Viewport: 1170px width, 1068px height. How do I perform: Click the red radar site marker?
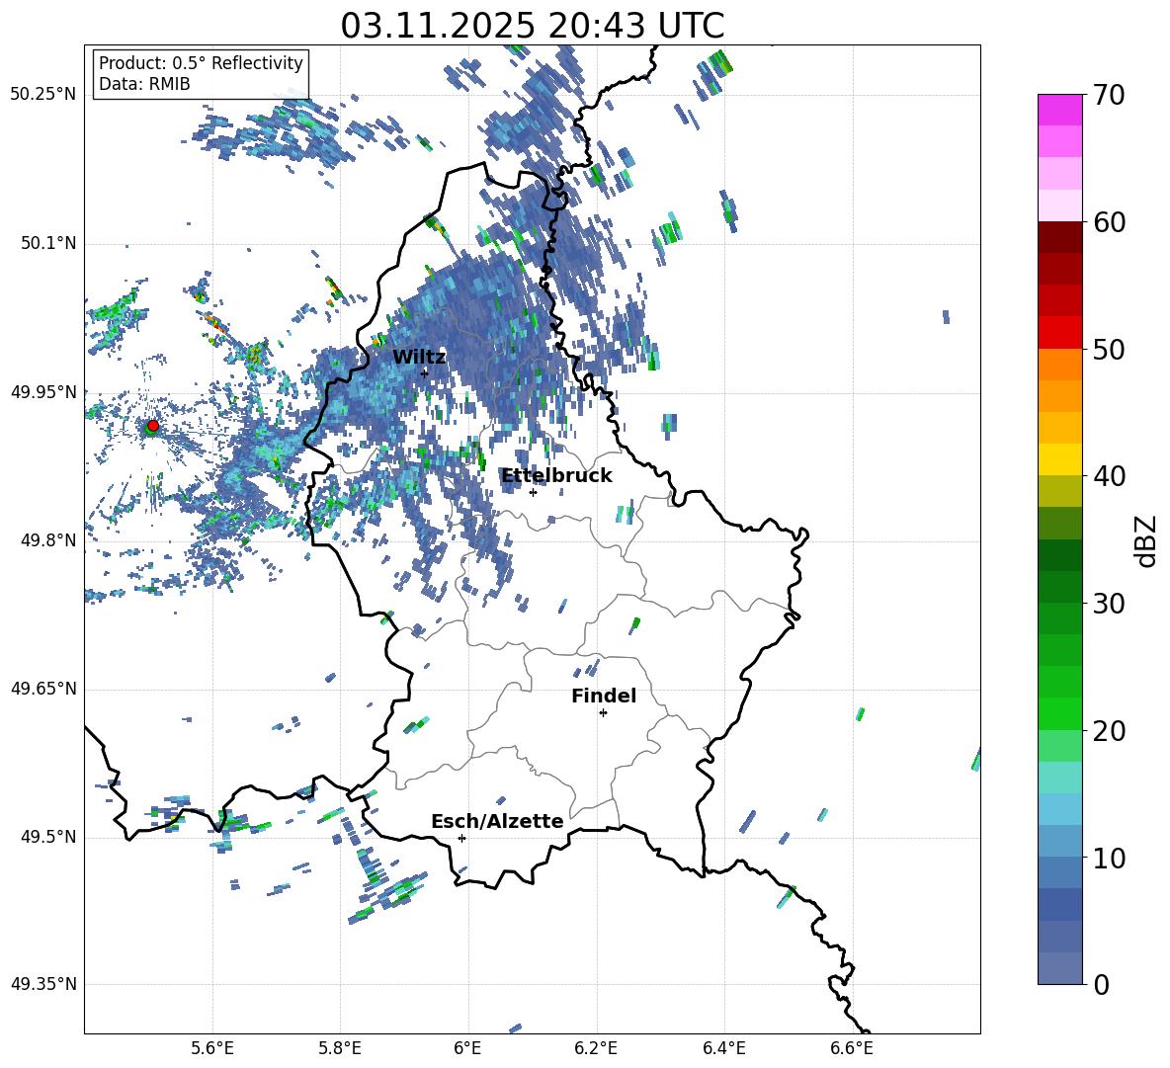[x=153, y=425]
